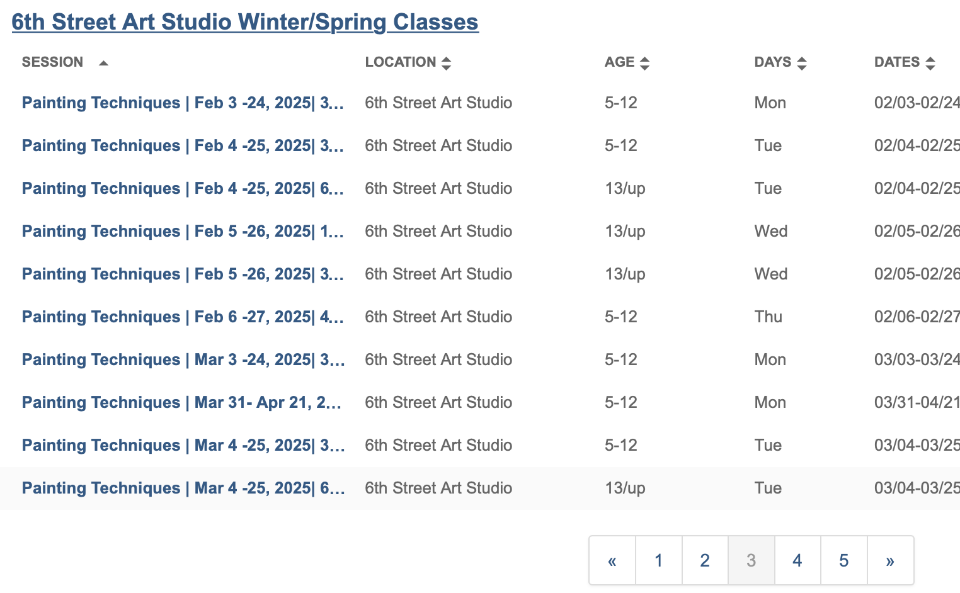Image resolution: width=960 pixels, height=593 pixels.
Task: Open Mar 4-25 session for ages 13/up
Action: [x=183, y=488]
